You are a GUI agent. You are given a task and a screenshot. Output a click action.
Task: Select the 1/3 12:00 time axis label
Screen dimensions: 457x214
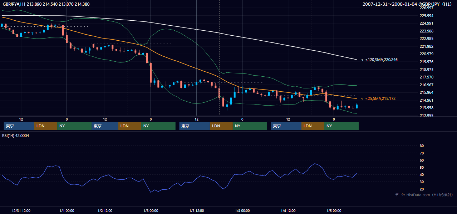pos(197,211)
